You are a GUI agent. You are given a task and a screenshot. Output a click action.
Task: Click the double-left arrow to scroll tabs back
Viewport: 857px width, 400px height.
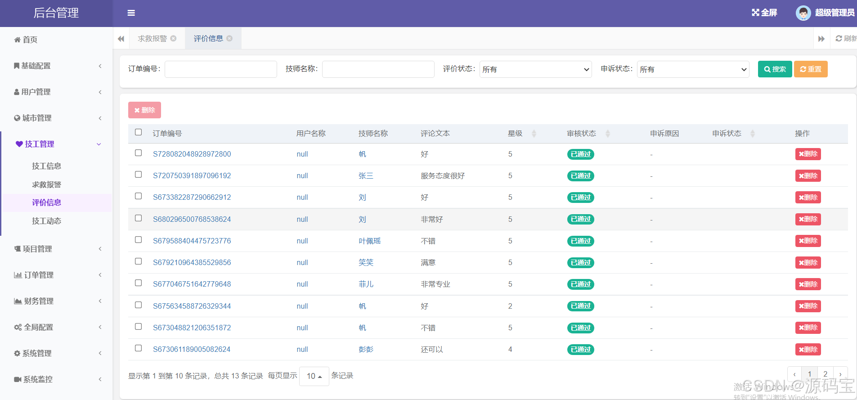click(x=121, y=39)
